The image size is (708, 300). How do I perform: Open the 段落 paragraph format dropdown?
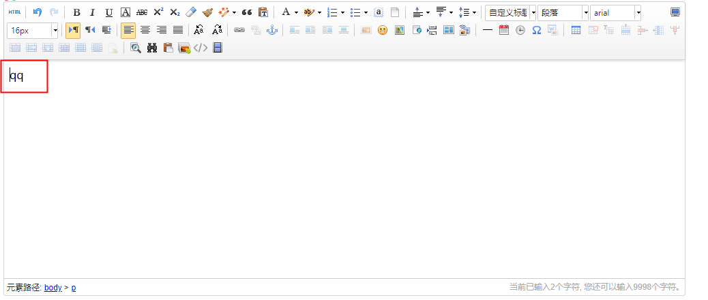coord(563,13)
